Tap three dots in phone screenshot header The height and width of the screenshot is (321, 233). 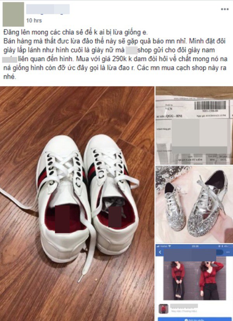[x=228, y=252]
